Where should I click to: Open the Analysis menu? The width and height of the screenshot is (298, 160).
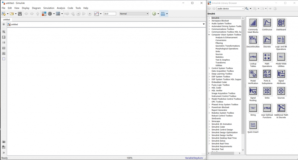pyautogui.click(x=61, y=8)
